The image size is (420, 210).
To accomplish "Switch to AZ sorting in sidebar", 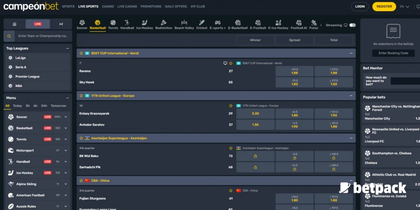I will [61, 24].
